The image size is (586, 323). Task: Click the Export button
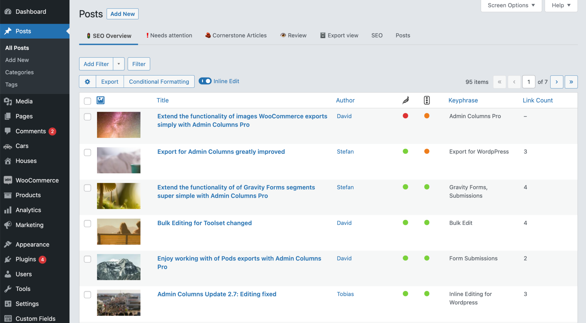[x=110, y=82]
